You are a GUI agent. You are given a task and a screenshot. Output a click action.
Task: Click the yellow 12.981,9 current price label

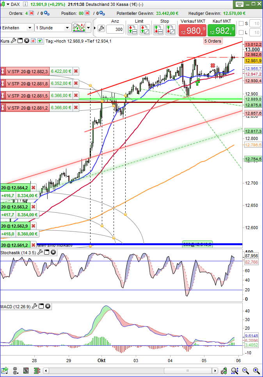click(253, 61)
